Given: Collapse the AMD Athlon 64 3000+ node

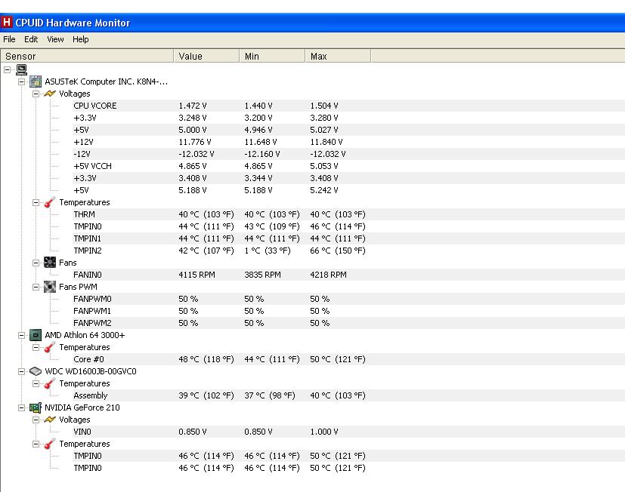Looking at the screenshot, I should [x=21, y=335].
